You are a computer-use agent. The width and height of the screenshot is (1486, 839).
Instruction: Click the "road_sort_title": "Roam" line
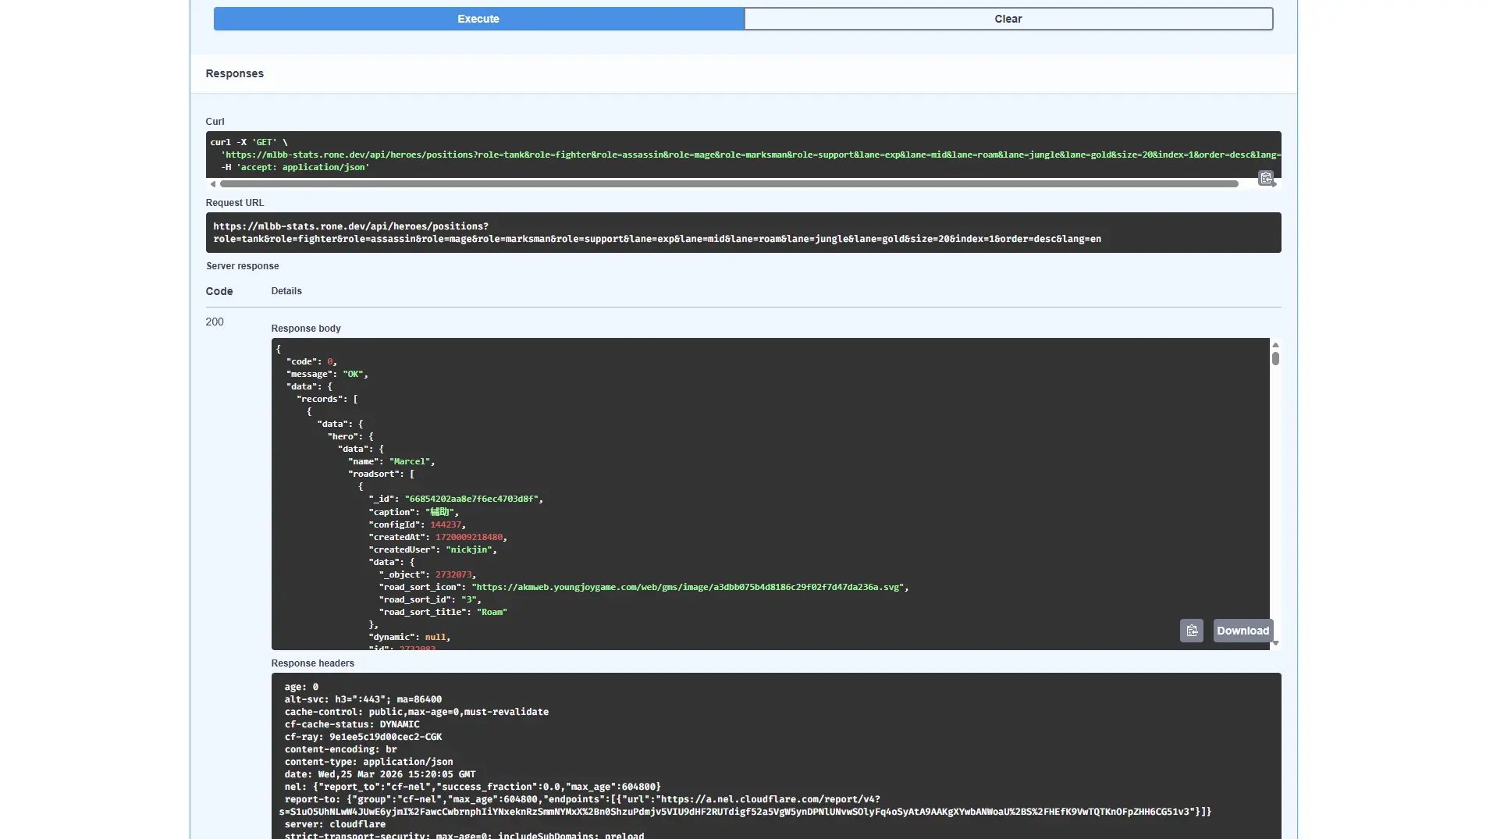[443, 612]
